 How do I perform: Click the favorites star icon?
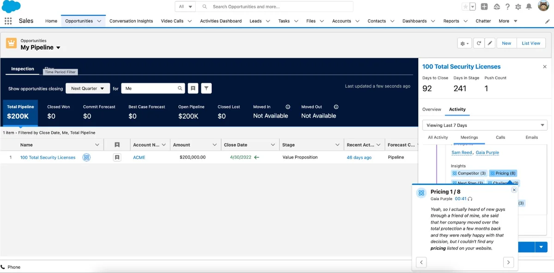click(465, 6)
